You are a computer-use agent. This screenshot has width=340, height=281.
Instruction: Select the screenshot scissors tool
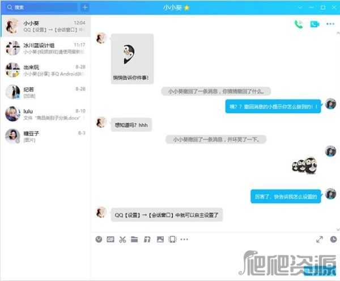click(x=122, y=240)
